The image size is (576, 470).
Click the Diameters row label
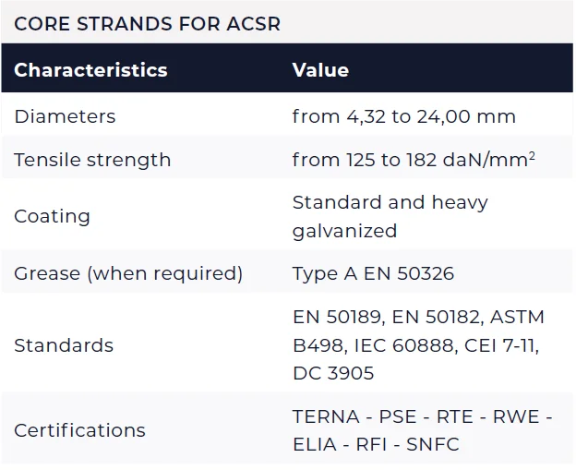[65, 116]
